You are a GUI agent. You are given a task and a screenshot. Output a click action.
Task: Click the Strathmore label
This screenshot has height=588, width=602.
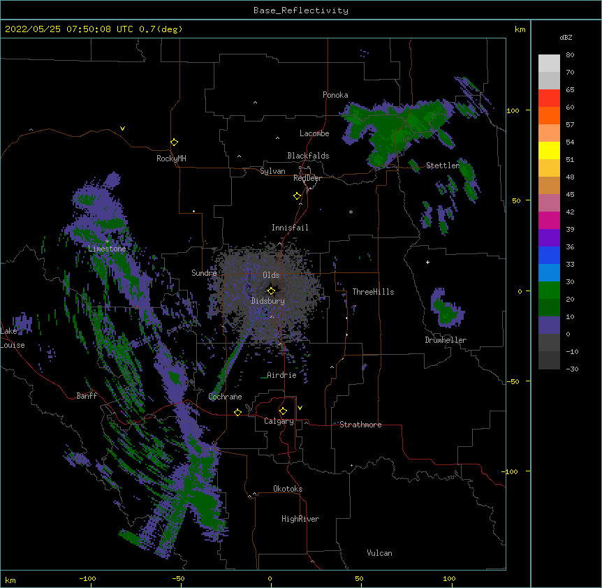pos(360,425)
